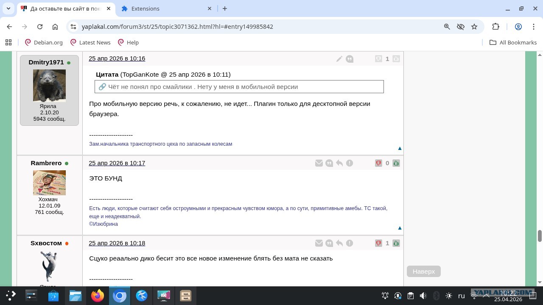Image resolution: width=543 pixels, height=305 pixels.
Task: Open the 25 апр 2026 в 10:17 post link
Action: pos(117,163)
